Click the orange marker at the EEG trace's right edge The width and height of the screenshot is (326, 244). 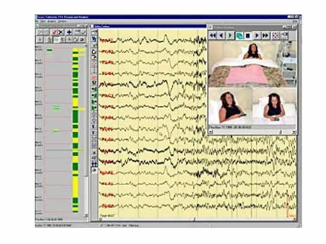pos(288,206)
